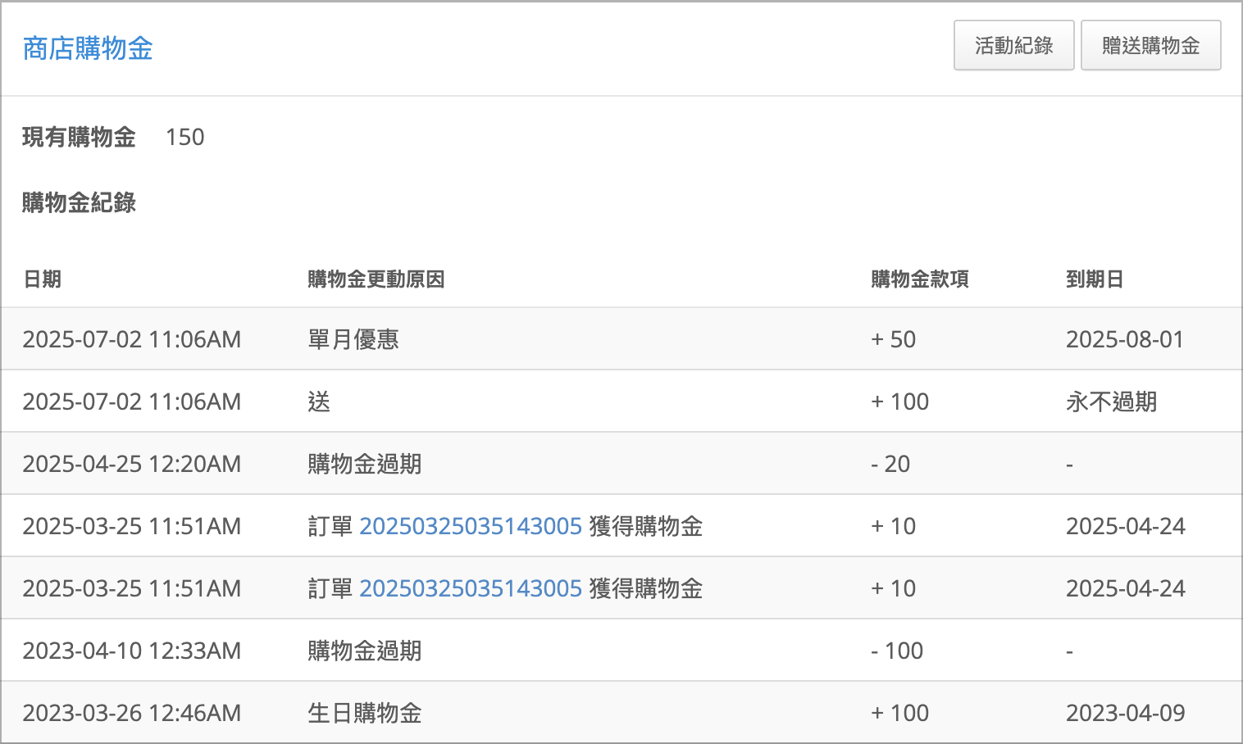The width and height of the screenshot is (1243, 744).
Task: Click the 永不過期 expiry cell
Action: coord(1111,401)
